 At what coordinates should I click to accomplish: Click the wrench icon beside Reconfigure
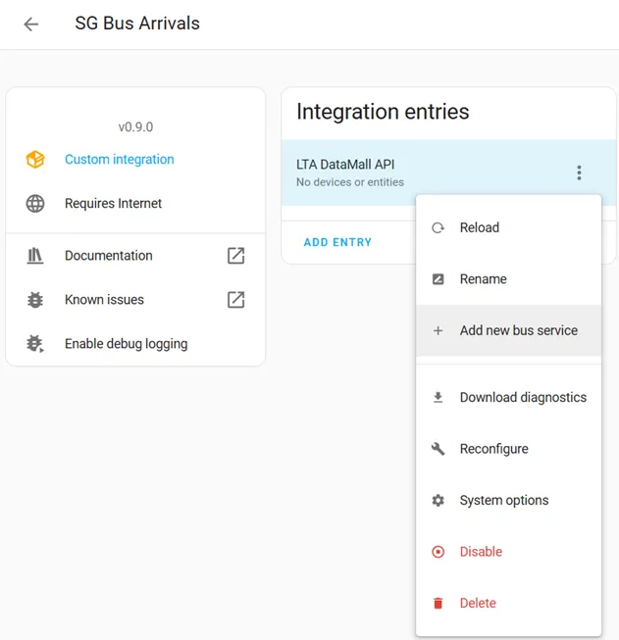(438, 449)
